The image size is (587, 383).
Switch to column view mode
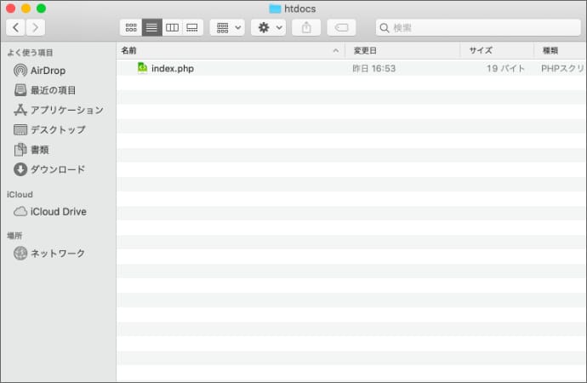pyautogui.click(x=172, y=27)
